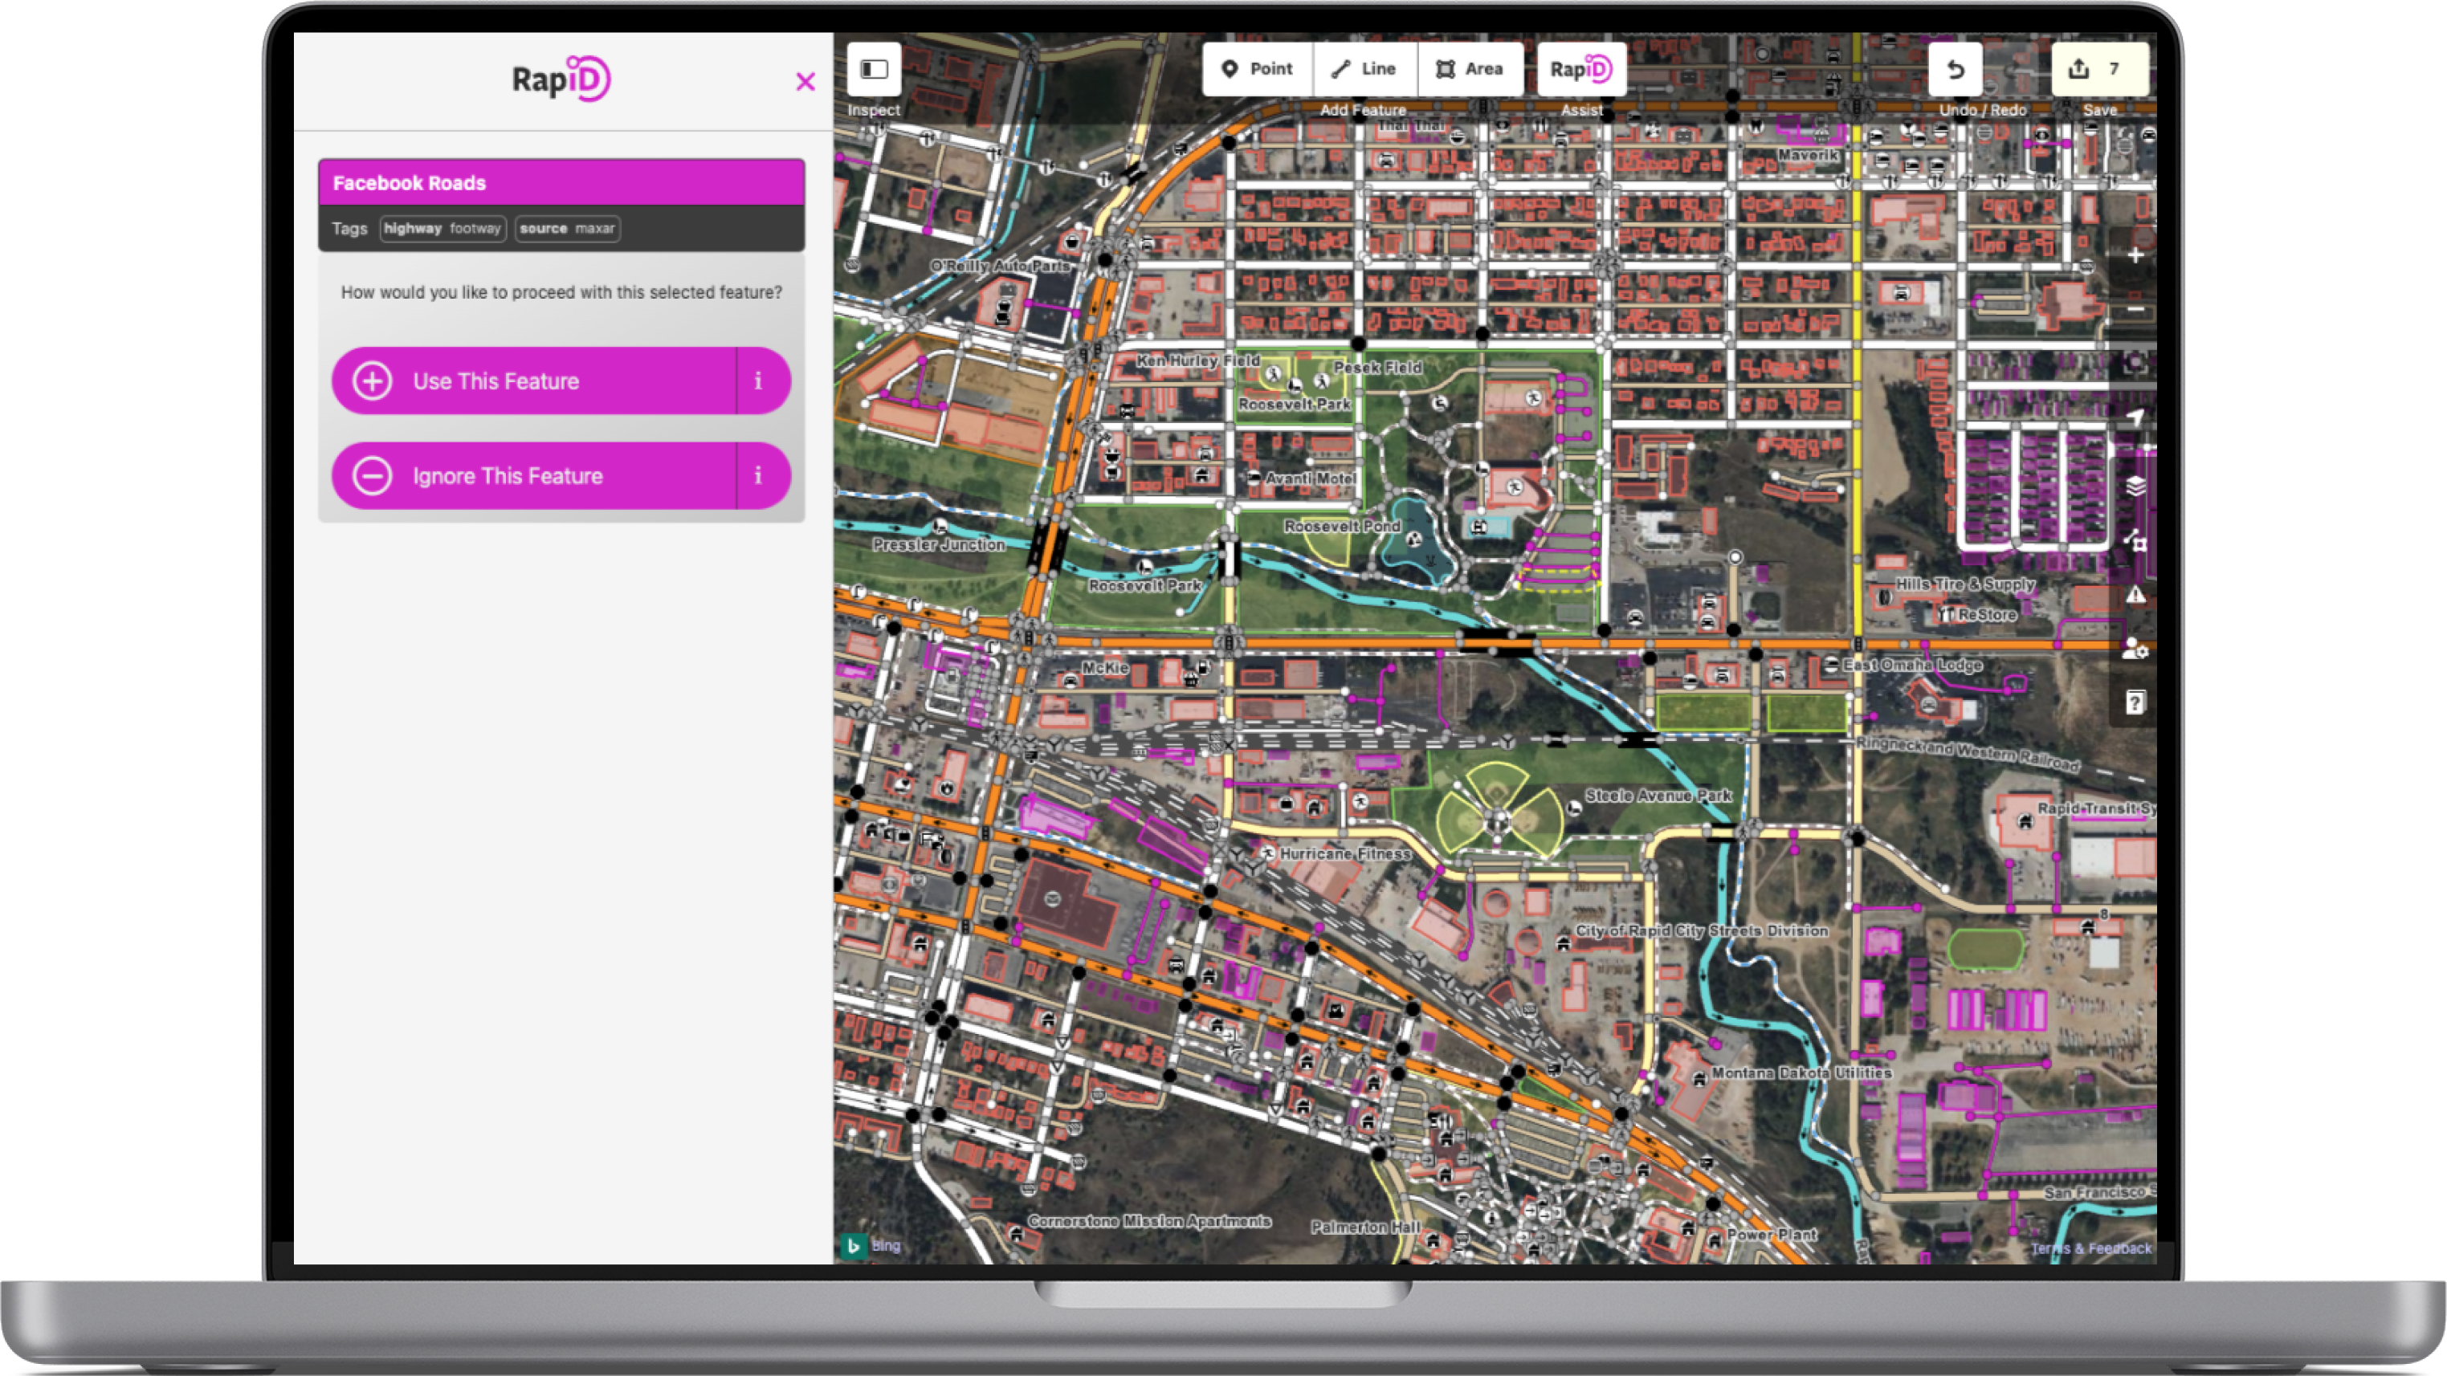
Task: Select the Cornerstone Mission Apartments label
Action: coord(1149,1221)
